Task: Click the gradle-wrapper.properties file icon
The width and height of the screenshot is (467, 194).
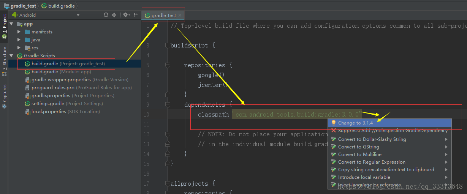Action: coord(27,80)
